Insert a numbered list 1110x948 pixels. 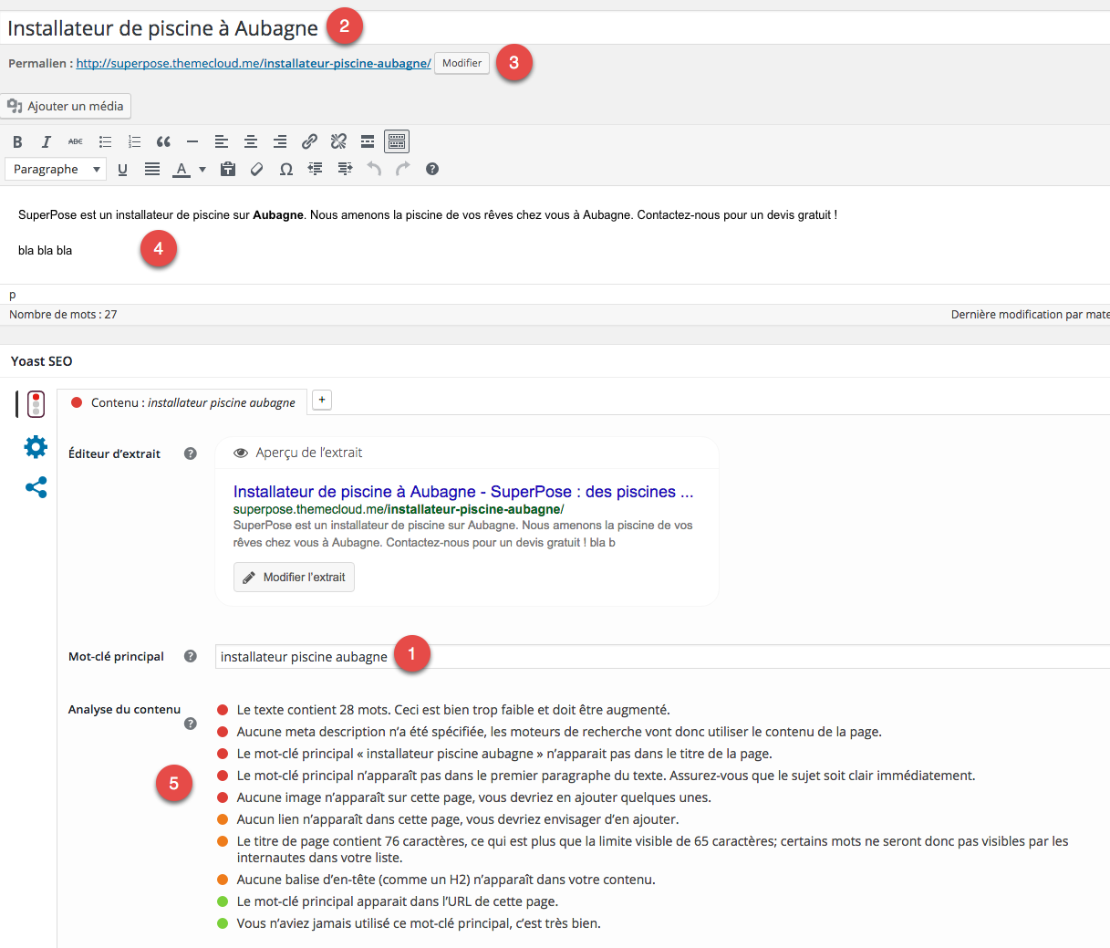(134, 141)
